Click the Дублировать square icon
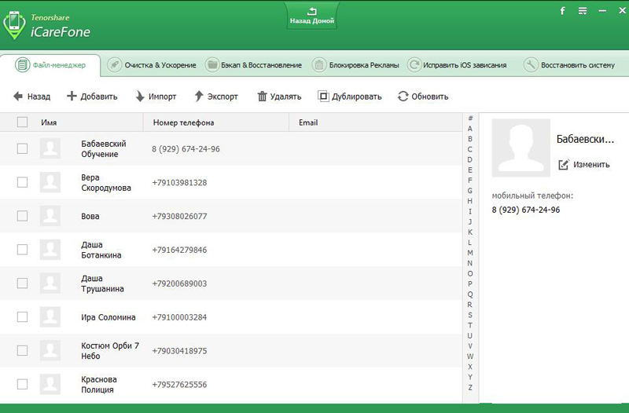The height and width of the screenshot is (413, 629). [323, 96]
